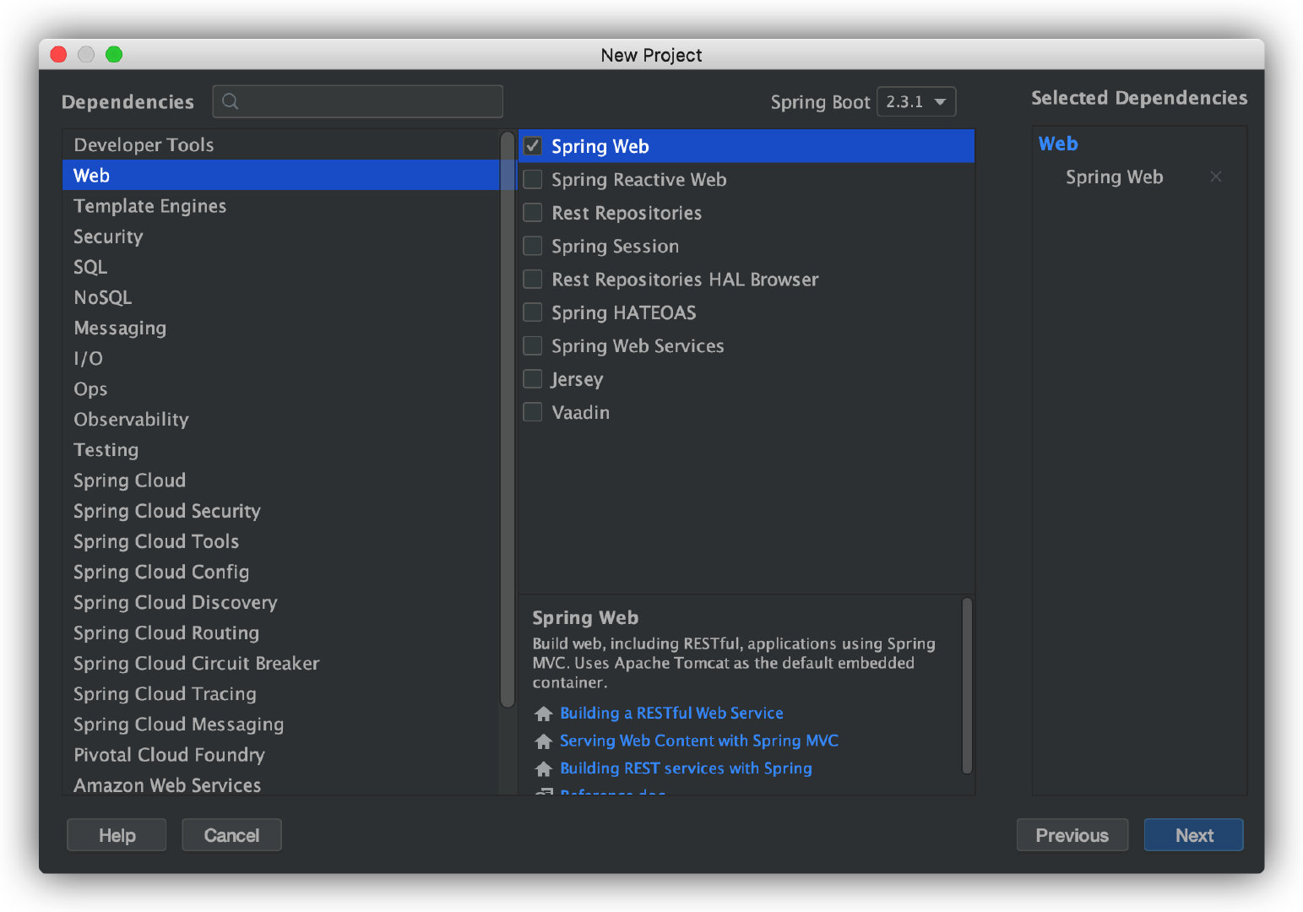Select the Security category

point(108,236)
